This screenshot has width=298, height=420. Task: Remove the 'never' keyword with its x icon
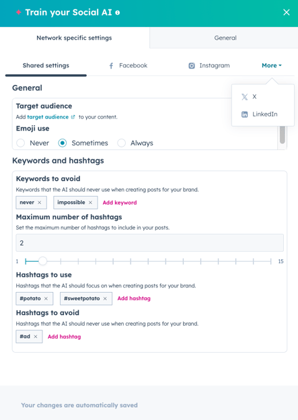40,203
